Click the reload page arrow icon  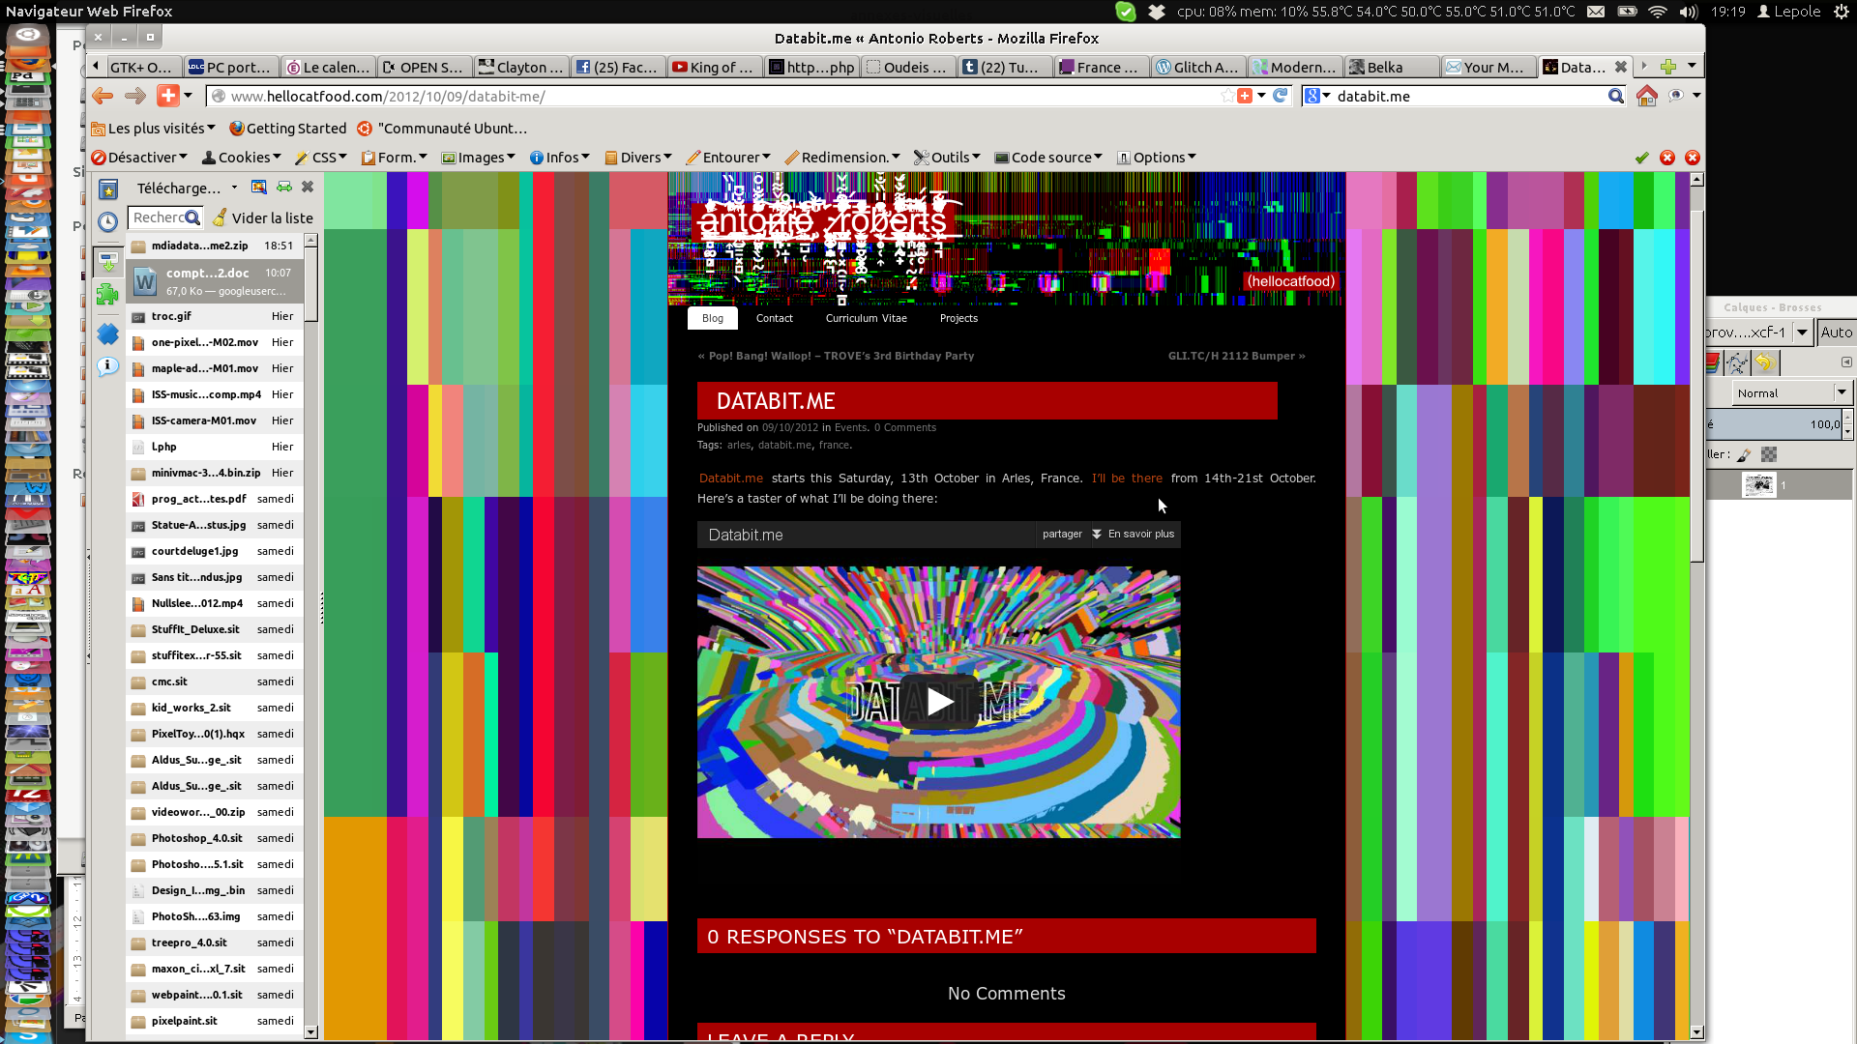click(x=1281, y=96)
